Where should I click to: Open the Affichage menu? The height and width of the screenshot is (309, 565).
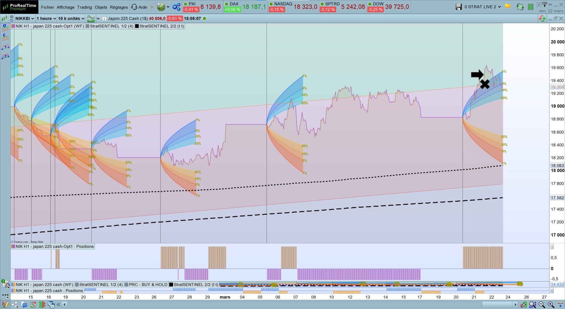click(65, 7)
